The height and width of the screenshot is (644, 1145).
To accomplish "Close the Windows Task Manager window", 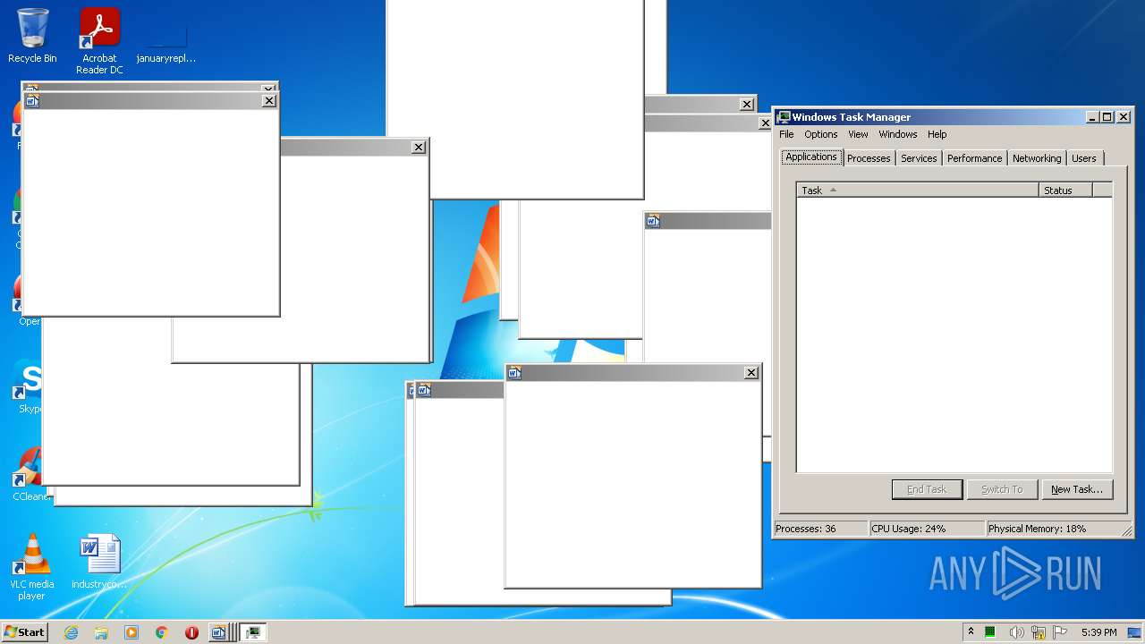I will 1124,117.
